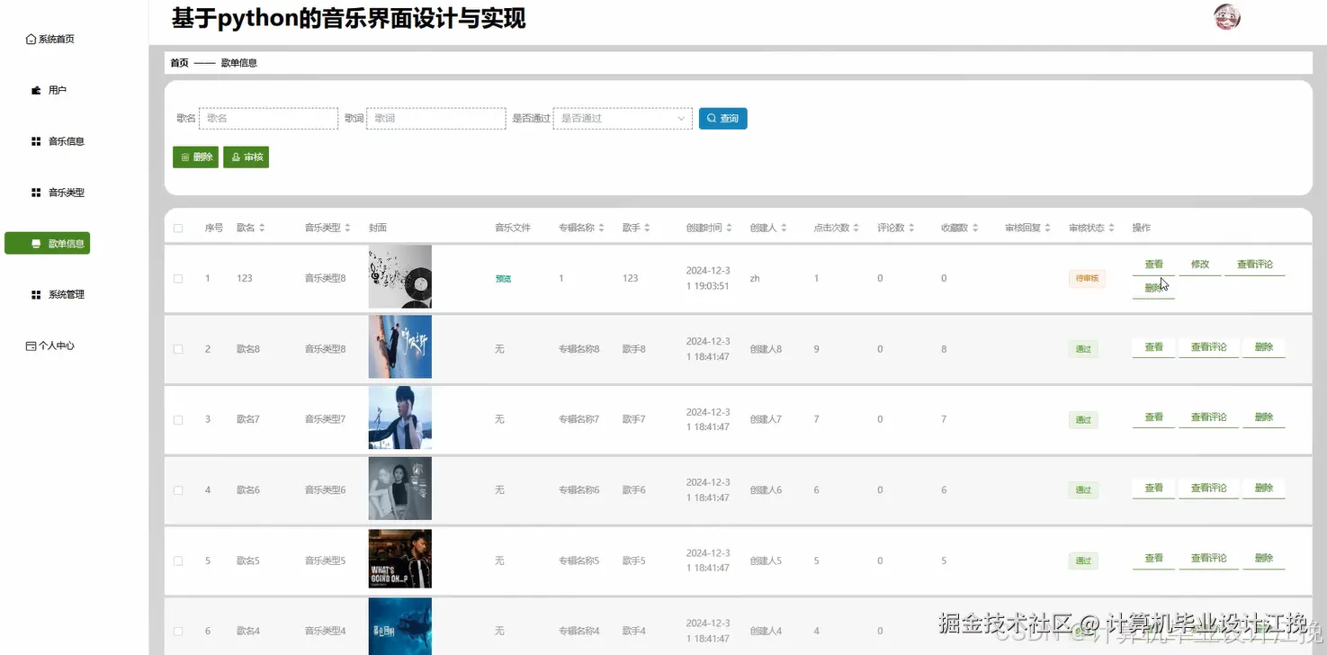
Task: Sort by 评论数 column arrows
Action: (x=912, y=229)
